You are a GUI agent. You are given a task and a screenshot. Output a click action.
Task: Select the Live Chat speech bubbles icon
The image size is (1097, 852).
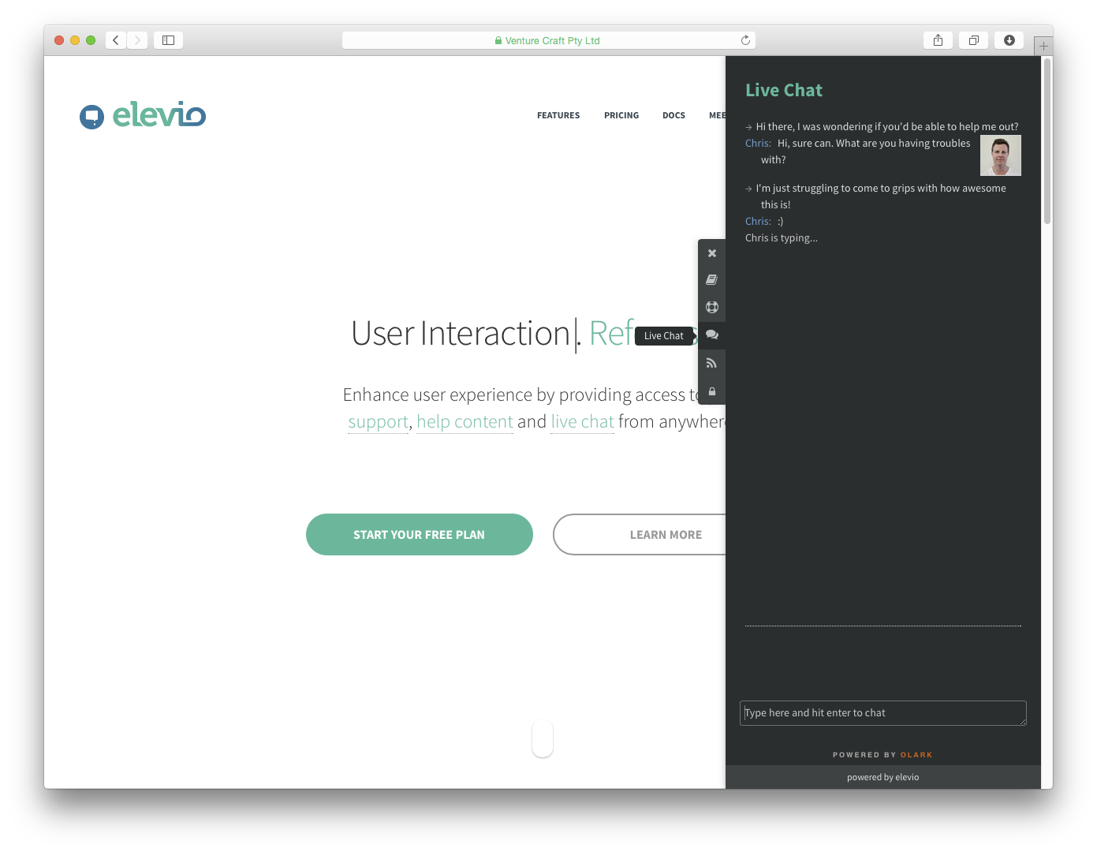[x=711, y=335]
